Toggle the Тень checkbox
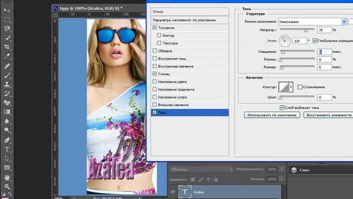Screen dimensions: 353x199 pyautogui.click(x=154, y=112)
